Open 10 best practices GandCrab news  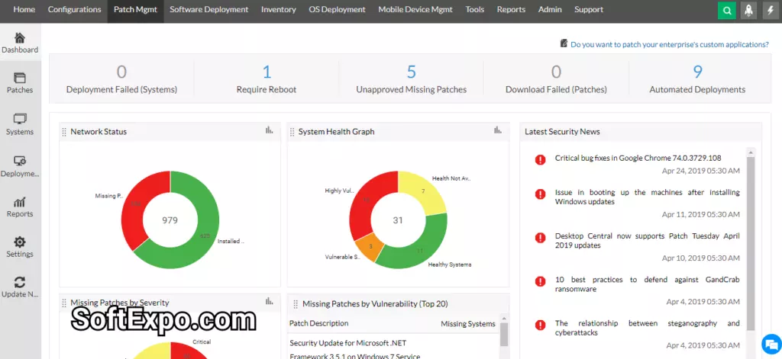[x=648, y=284]
